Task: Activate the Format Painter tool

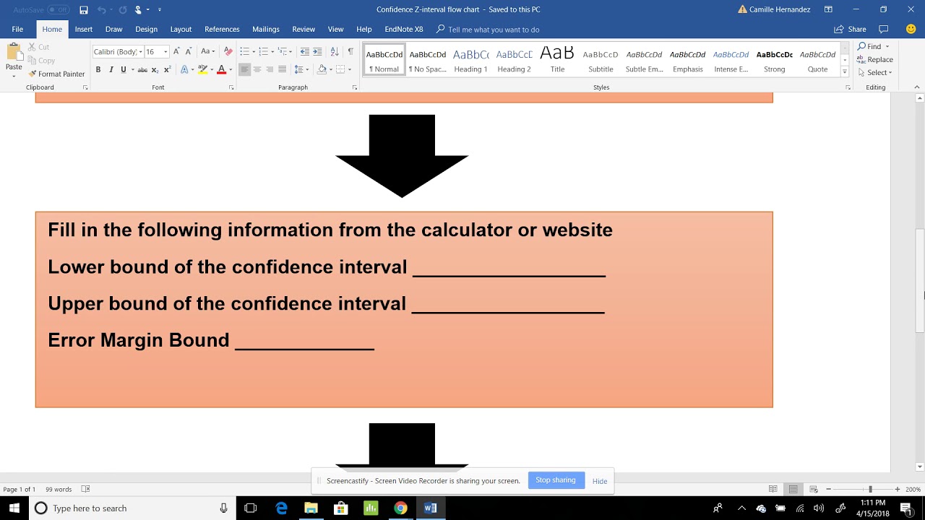Action: [x=56, y=74]
